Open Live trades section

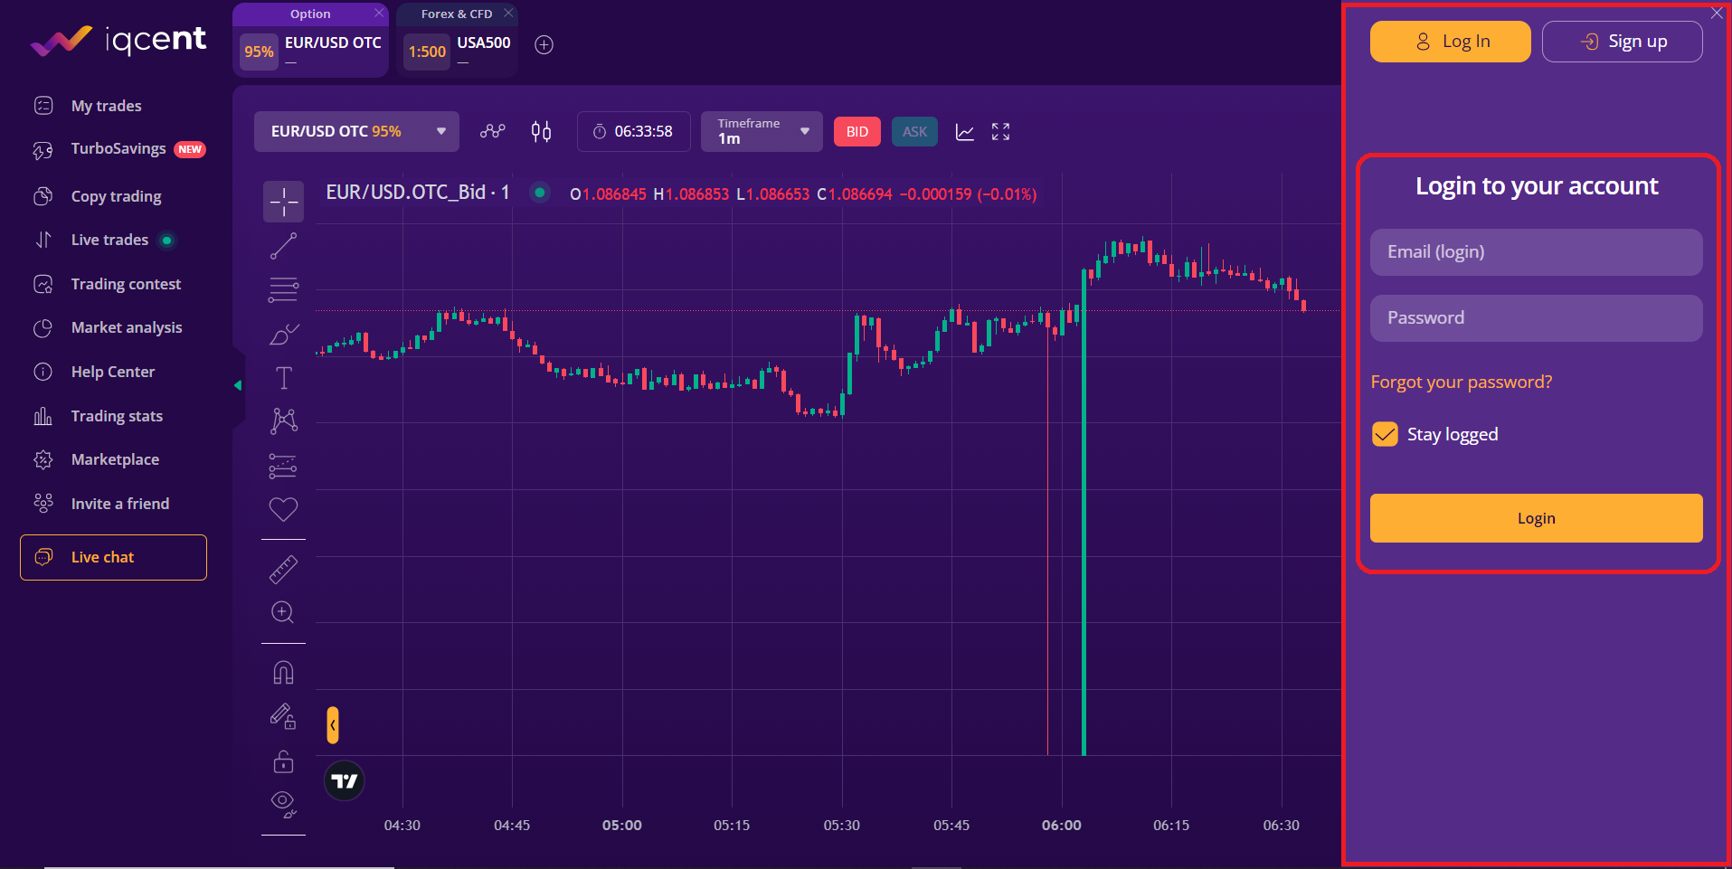tap(109, 240)
